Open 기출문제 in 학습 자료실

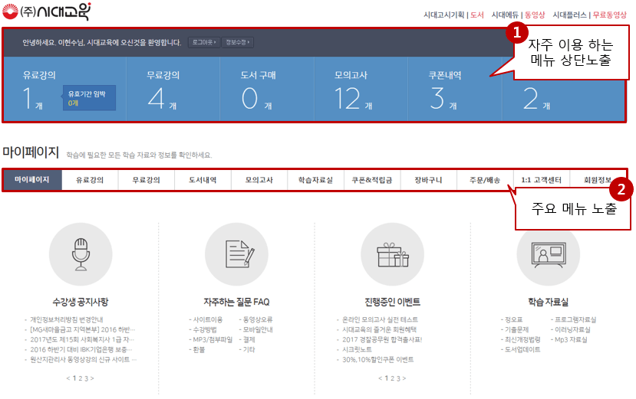pyautogui.click(x=516, y=330)
